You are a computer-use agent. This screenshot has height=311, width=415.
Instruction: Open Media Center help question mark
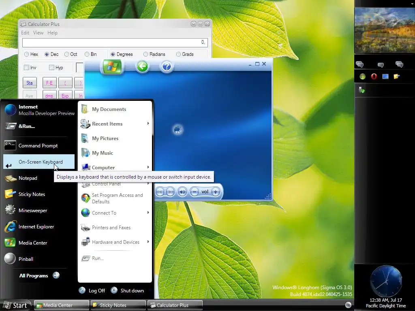click(x=167, y=66)
